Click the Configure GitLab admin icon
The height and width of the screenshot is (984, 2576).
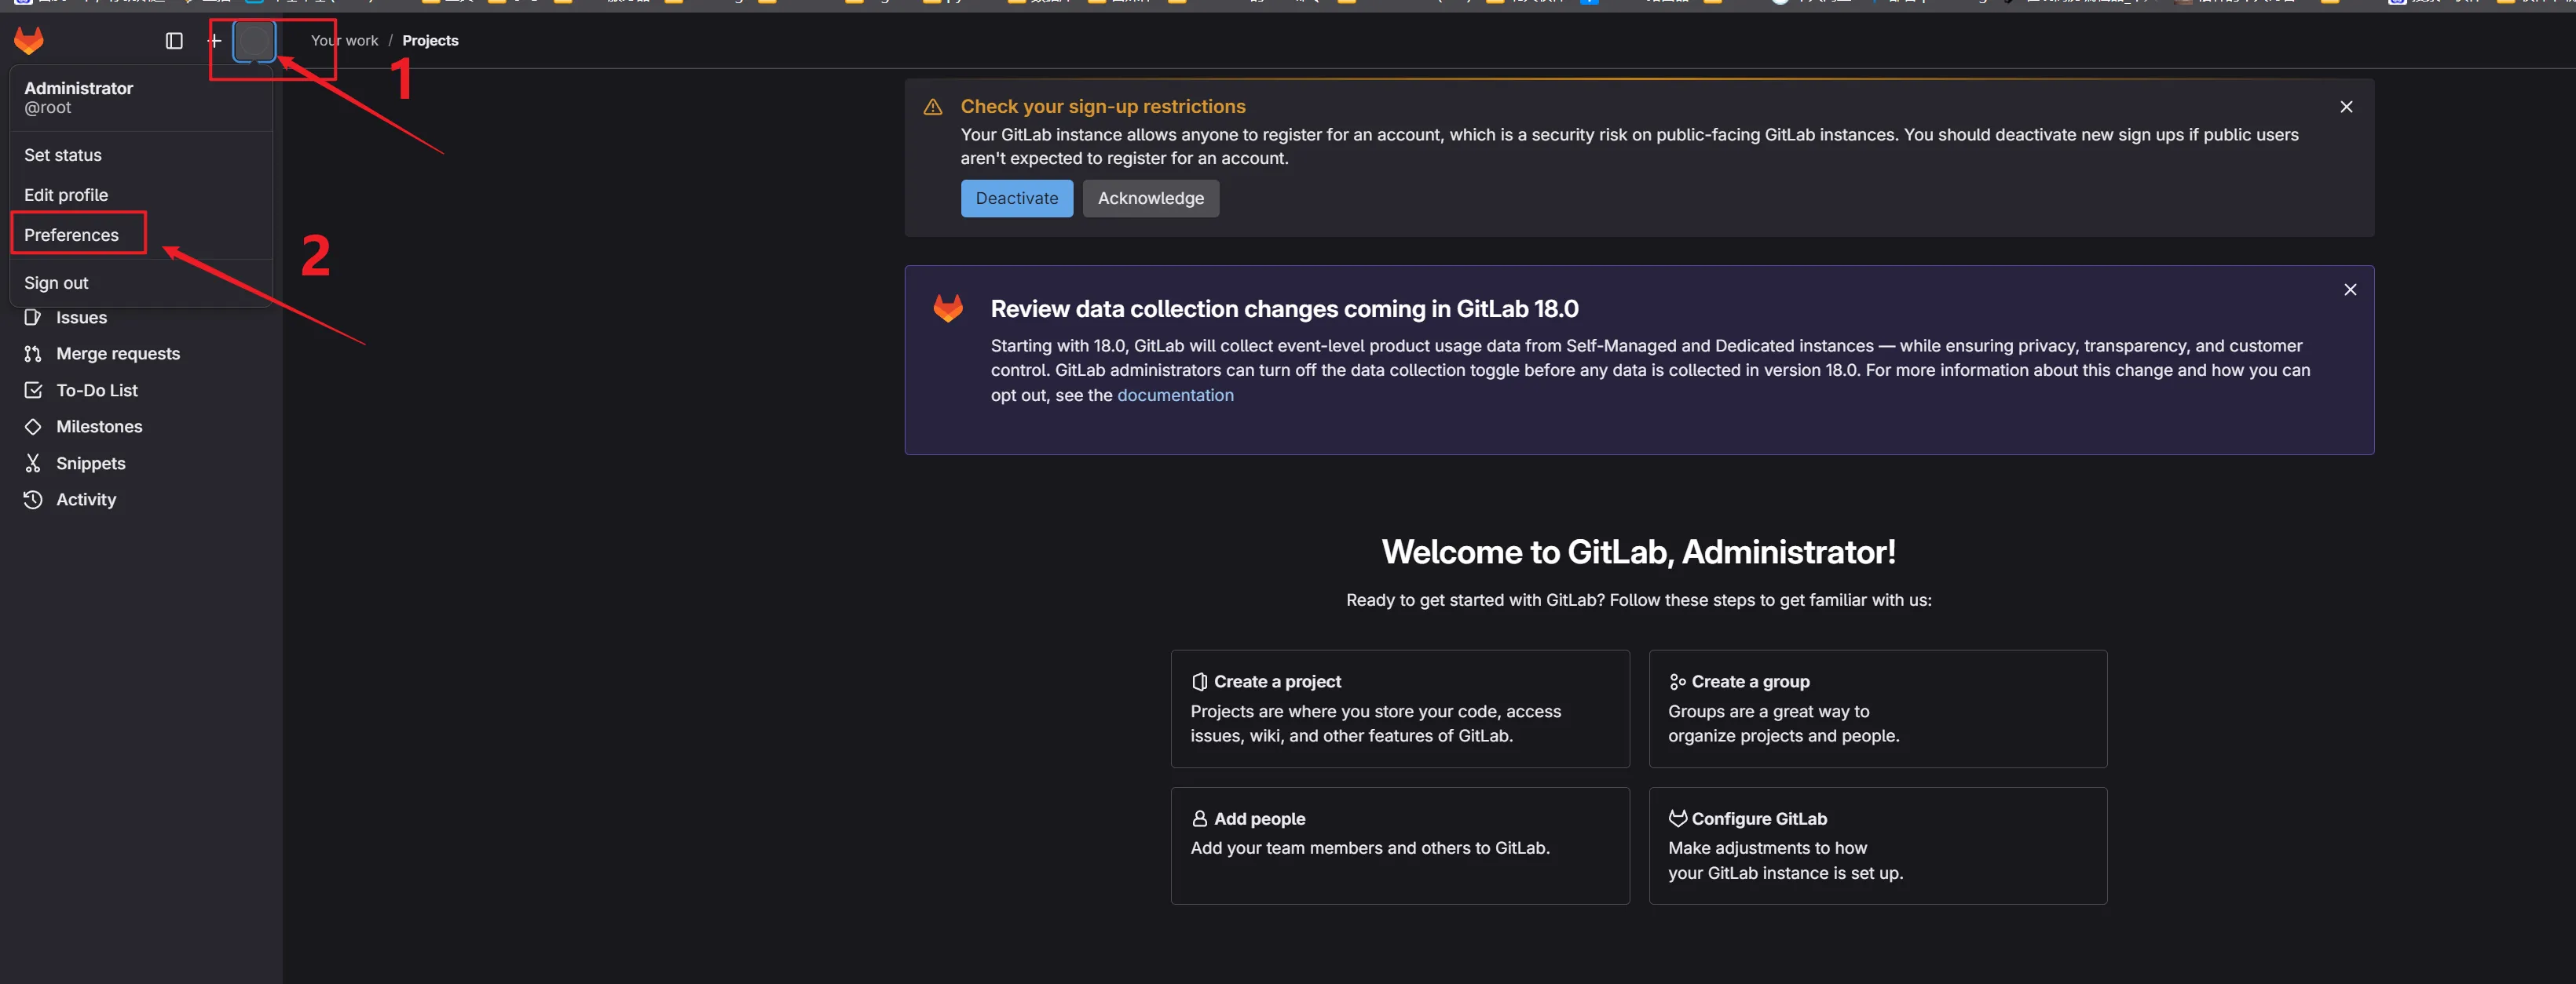pyautogui.click(x=1677, y=818)
